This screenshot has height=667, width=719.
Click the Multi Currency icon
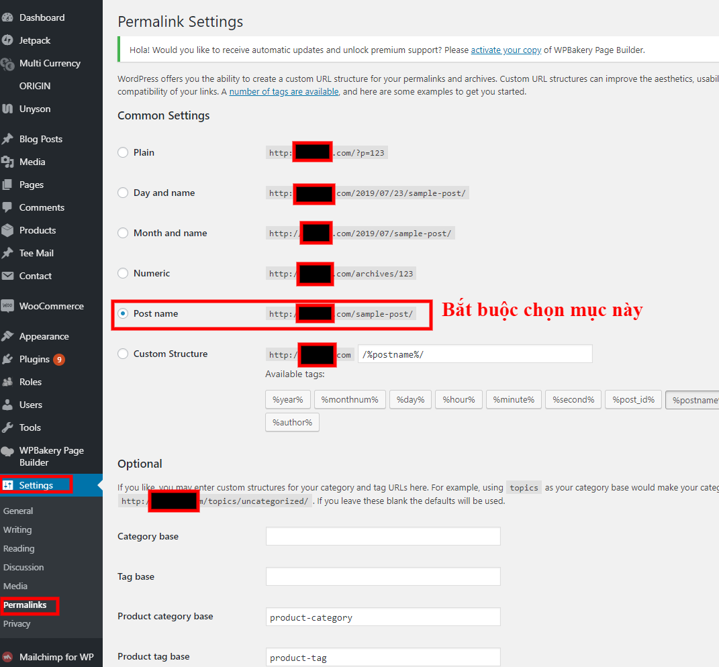[x=7, y=64]
